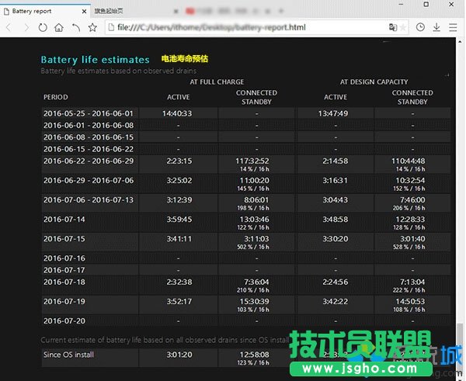Select the 2016-07-14 row label
The height and width of the screenshot is (381, 466).
(x=64, y=219)
